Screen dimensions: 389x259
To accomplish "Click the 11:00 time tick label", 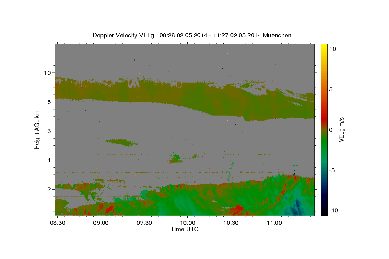I will (x=274, y=223).
